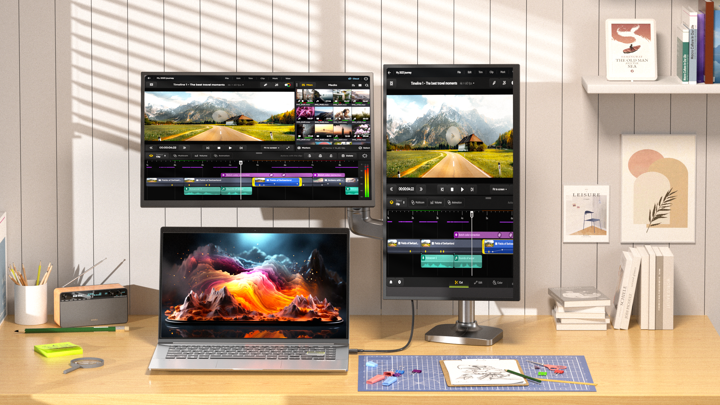Click the Media sort order icon

353,85
